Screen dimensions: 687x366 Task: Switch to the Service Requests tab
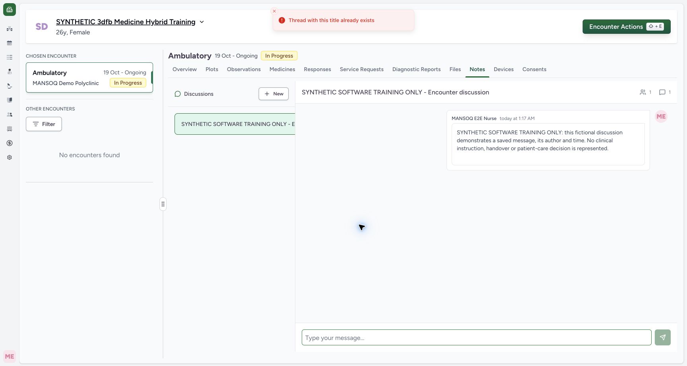click(x=362, y=69)
